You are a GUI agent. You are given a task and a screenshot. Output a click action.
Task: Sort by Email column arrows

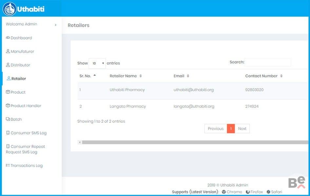click(x=188, y=76)
